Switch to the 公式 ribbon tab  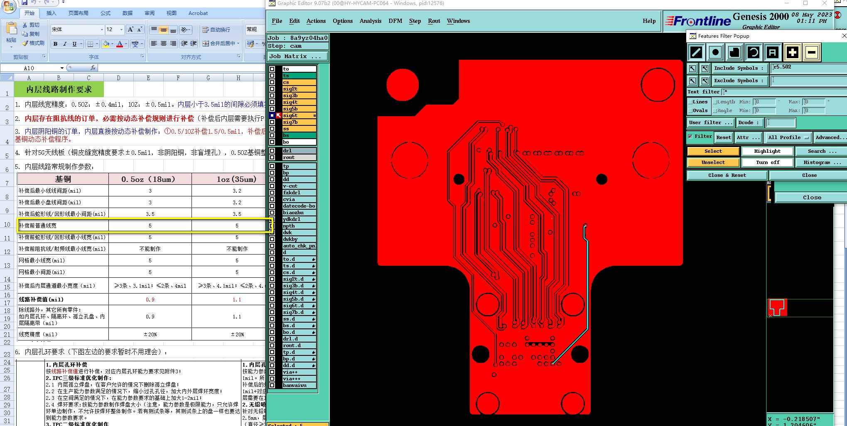coord(106,13)
